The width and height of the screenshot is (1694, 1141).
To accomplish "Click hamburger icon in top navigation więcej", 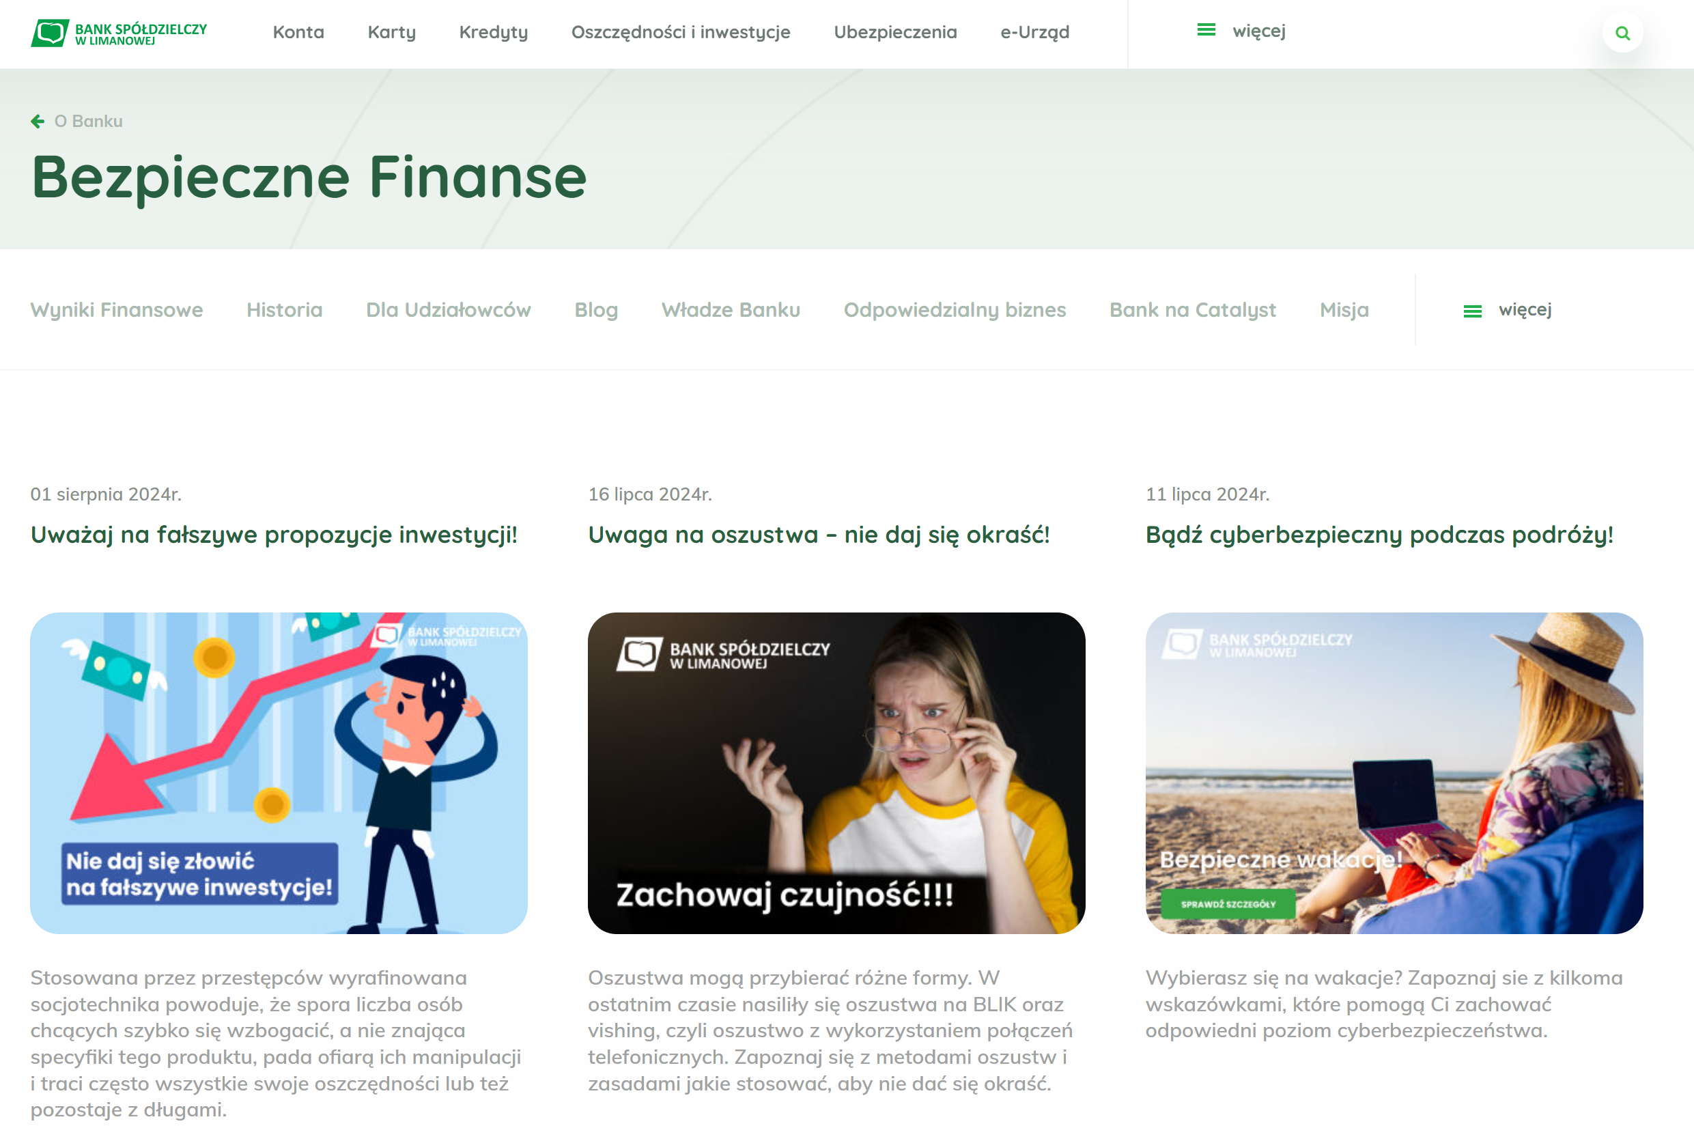I will click(1206, 30).
